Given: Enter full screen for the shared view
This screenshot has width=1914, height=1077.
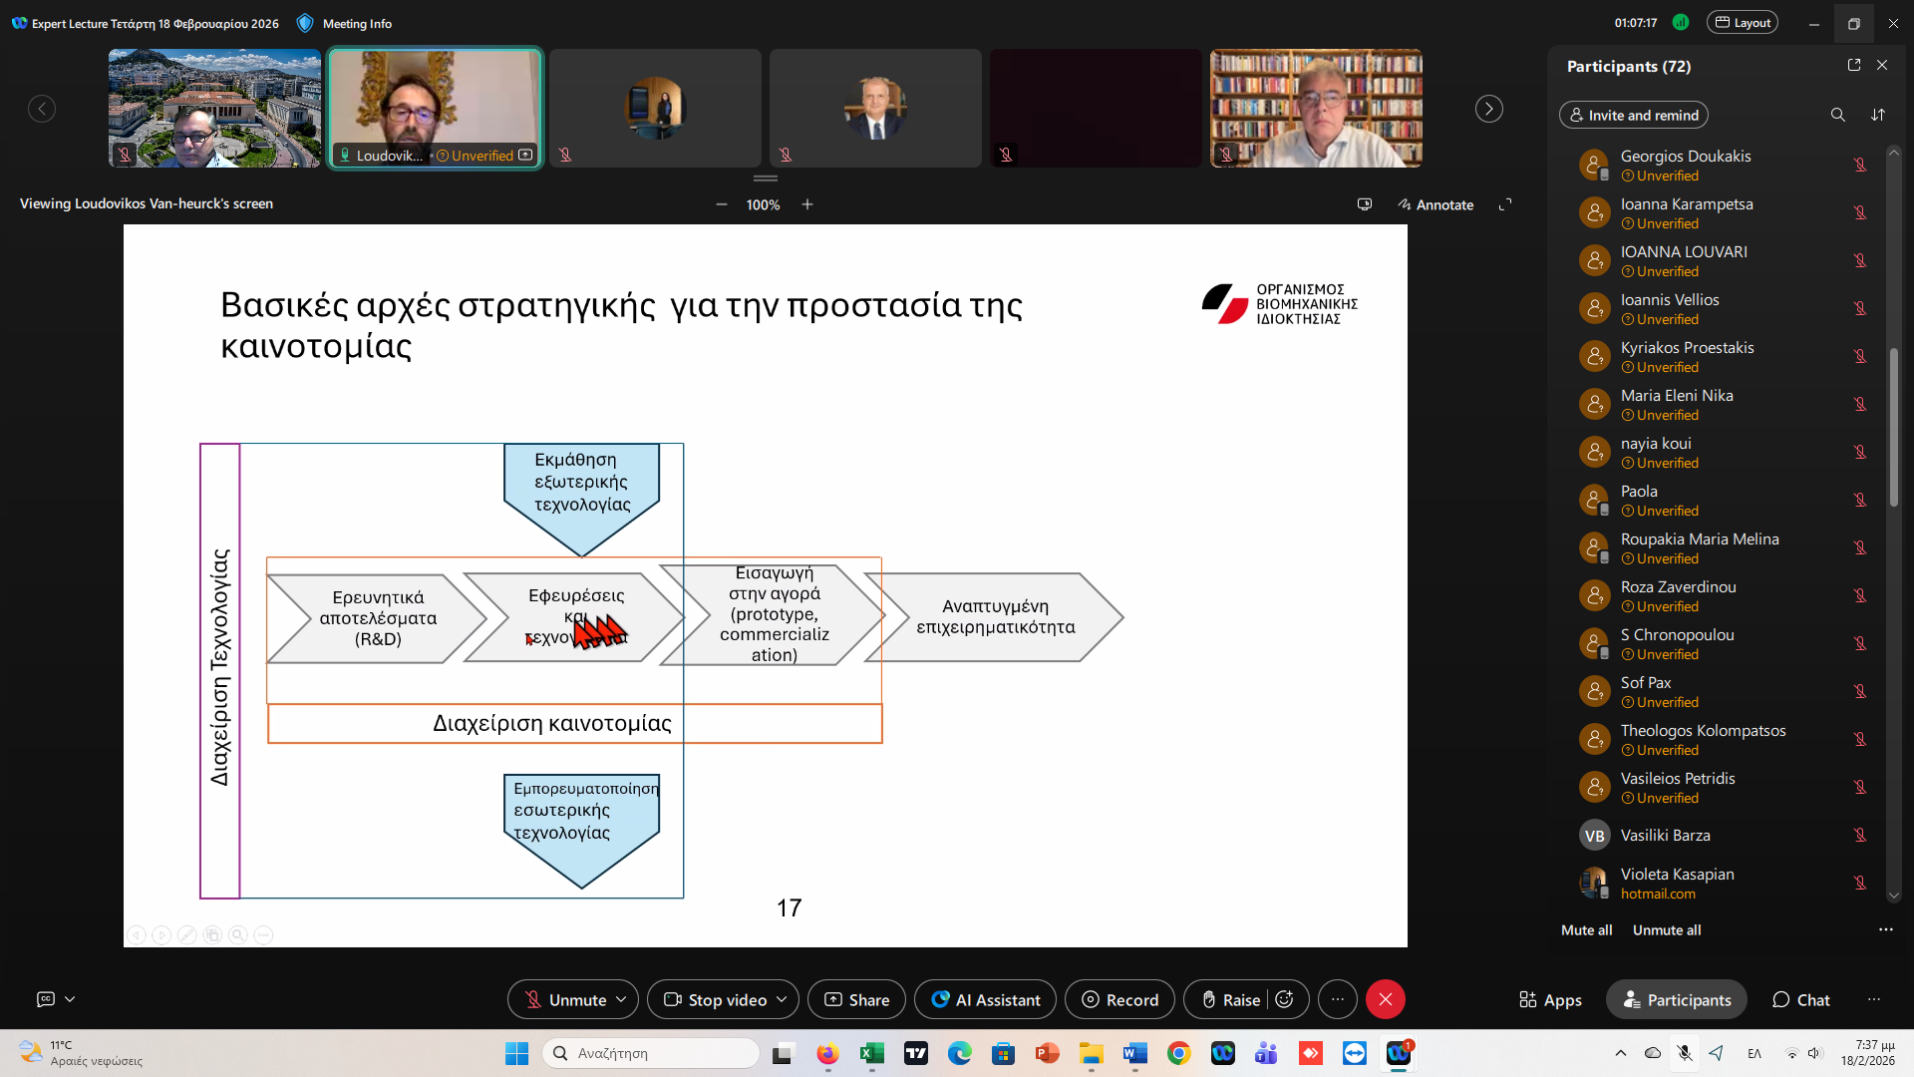Looking at the screenshot, I should pos(1505,204).
